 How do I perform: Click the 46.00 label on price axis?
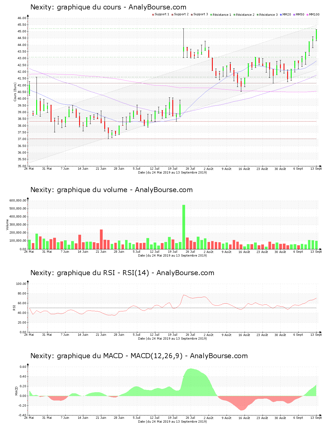22,18
